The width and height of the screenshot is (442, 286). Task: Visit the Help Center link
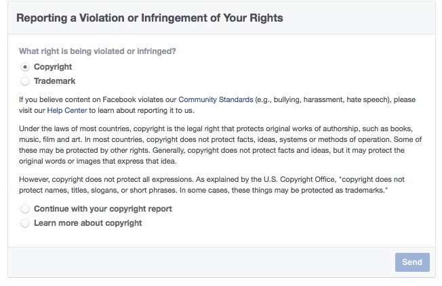[70, 110]
